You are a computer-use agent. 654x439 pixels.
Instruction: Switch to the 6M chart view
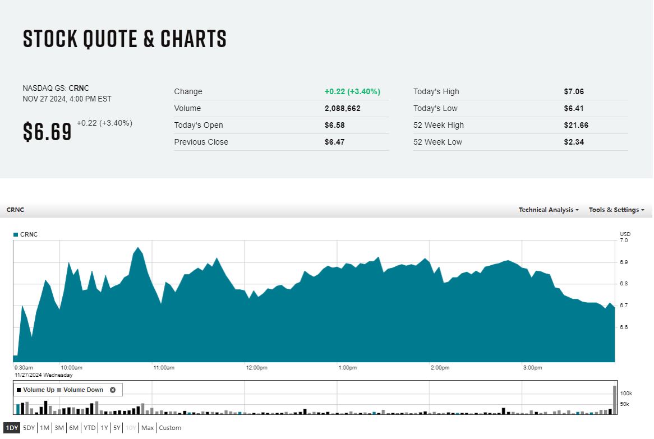[x=73, y=428]
